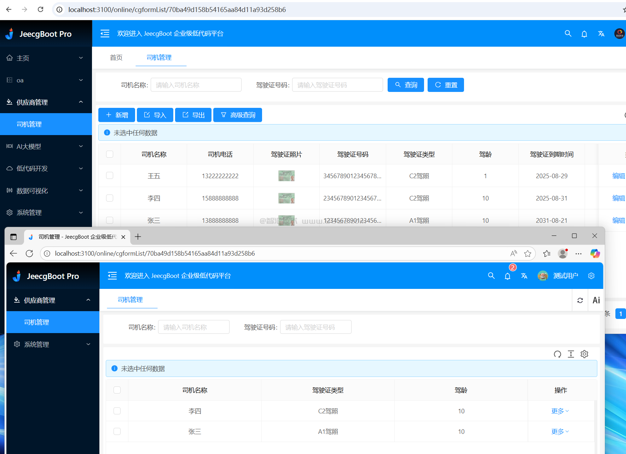Open Edge more options ellipsis menu

(x=579, y=254)
